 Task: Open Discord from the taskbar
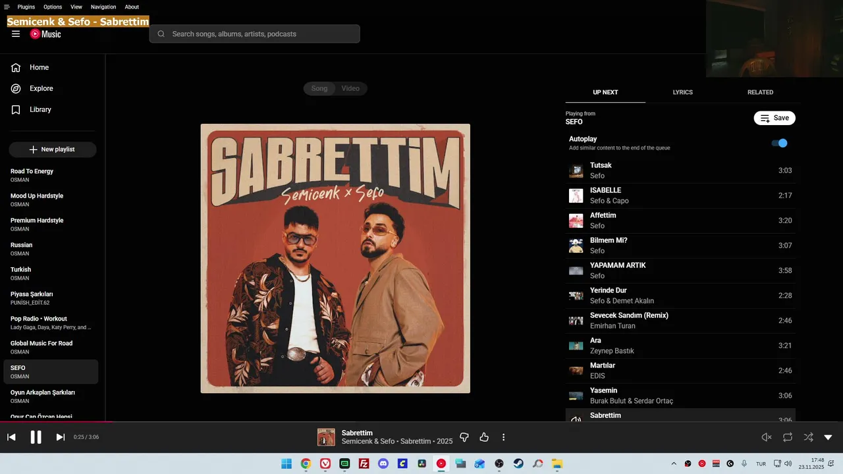383,463
